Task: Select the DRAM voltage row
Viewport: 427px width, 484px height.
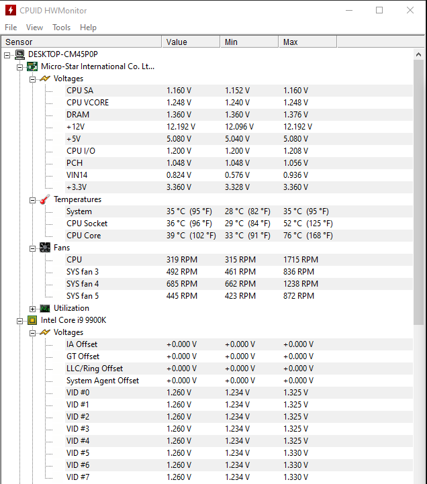Action: point(238,115)
